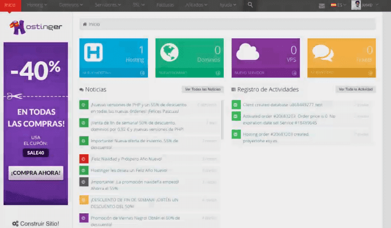Screen dimensions: 391x228
Task: Open Hostinger les desea un Feliz Año Nuevo
Action: pos(129,170)
